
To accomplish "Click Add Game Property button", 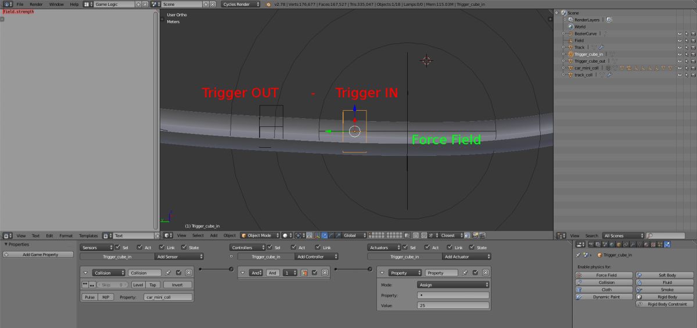I will [x=39, y=254].
